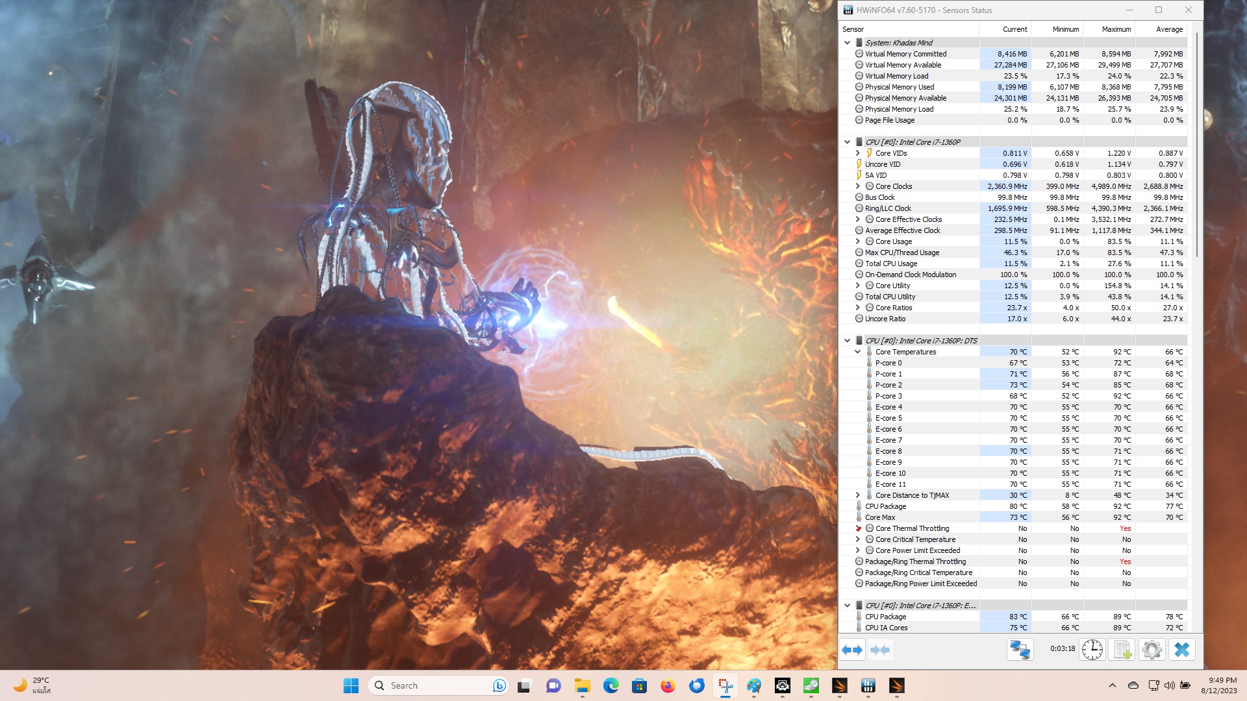Click the Minimum column header
The image size is (1247, 701).
click(1057, 29)
